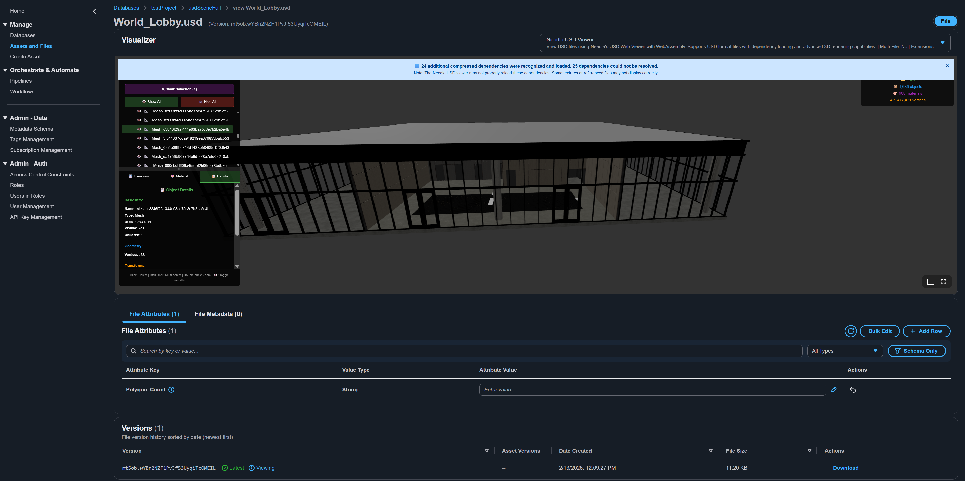Viewport: 965px width, 481px height.
Task: Open Date Created column sort arrow
Action: (711, 451)
